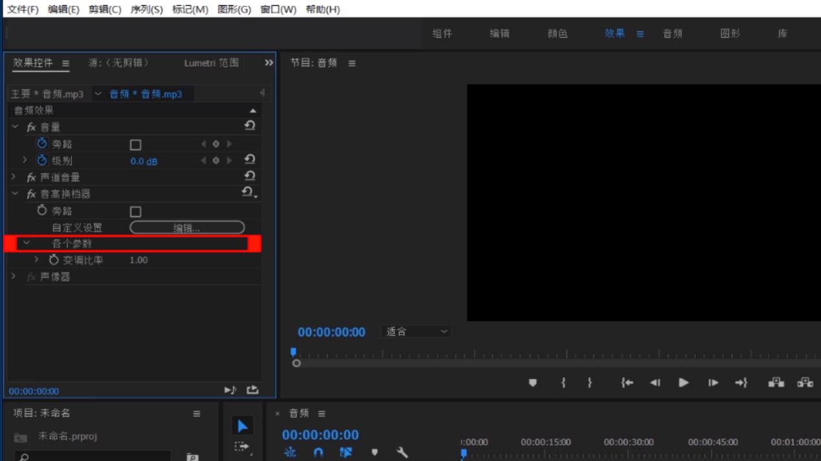Image resolution: width=821 pixels, height=461 pixels.
Task: Click the step forward one frame icon
Action: [x=712, y=382]
